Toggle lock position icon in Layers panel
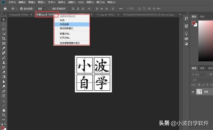 (x=207, y=85)
